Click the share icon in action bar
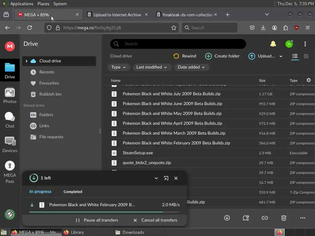Image resolution: width=315 pixels, height=236 pixels. pyautogui.click(x=246, y=218)
